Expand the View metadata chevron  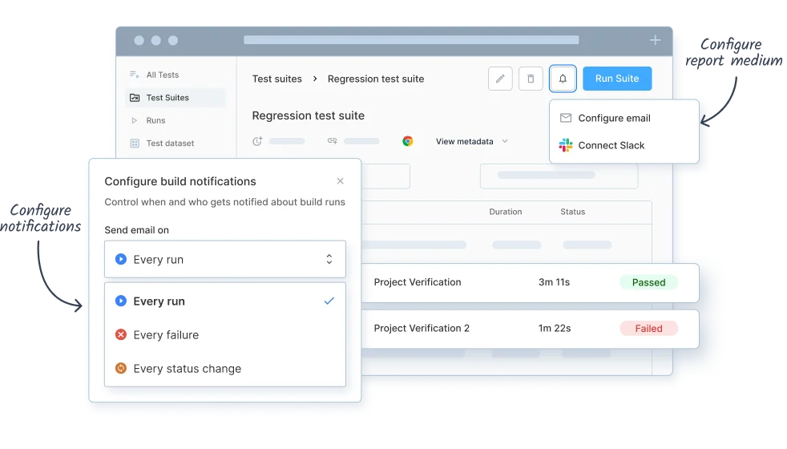[x=505, y=141]
